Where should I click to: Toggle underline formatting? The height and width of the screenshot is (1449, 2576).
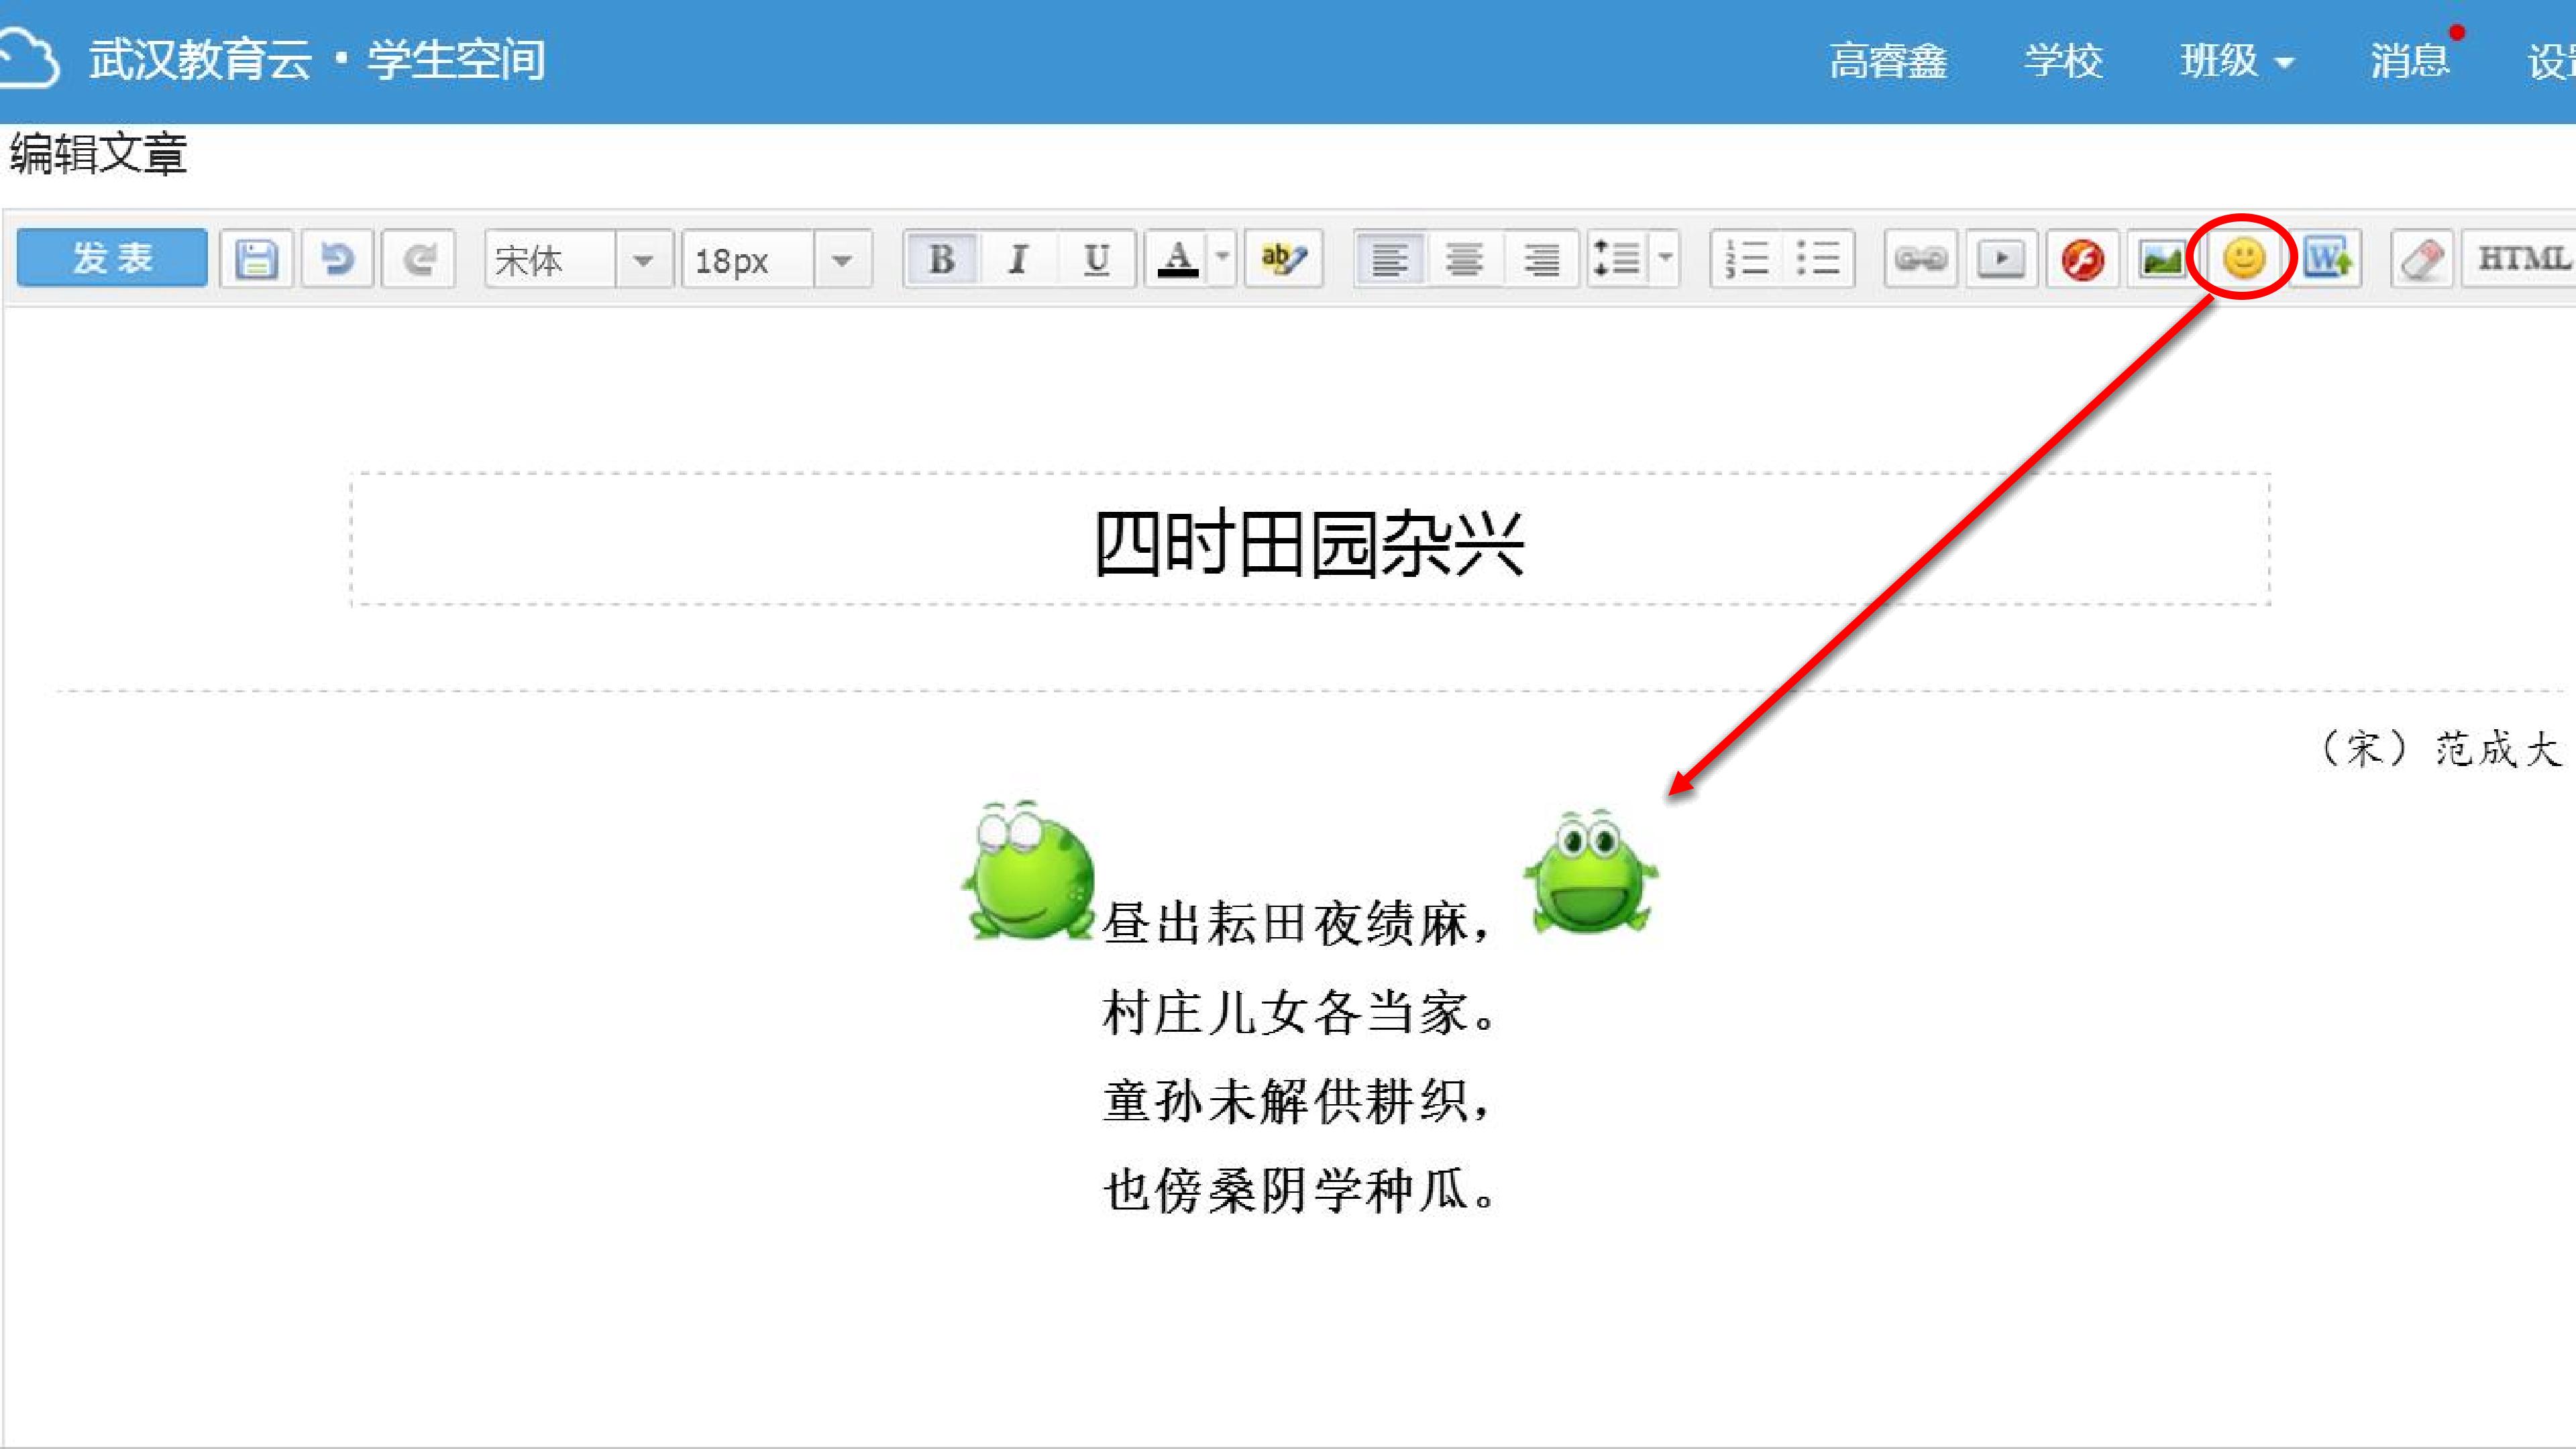(x=1096, y=259)
